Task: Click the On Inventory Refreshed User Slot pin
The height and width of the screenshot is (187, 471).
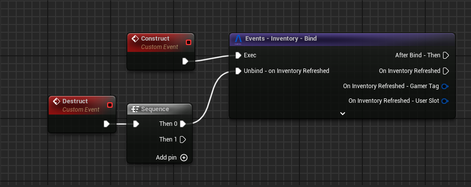Action: pyautogui.click(x=445, y=101)
